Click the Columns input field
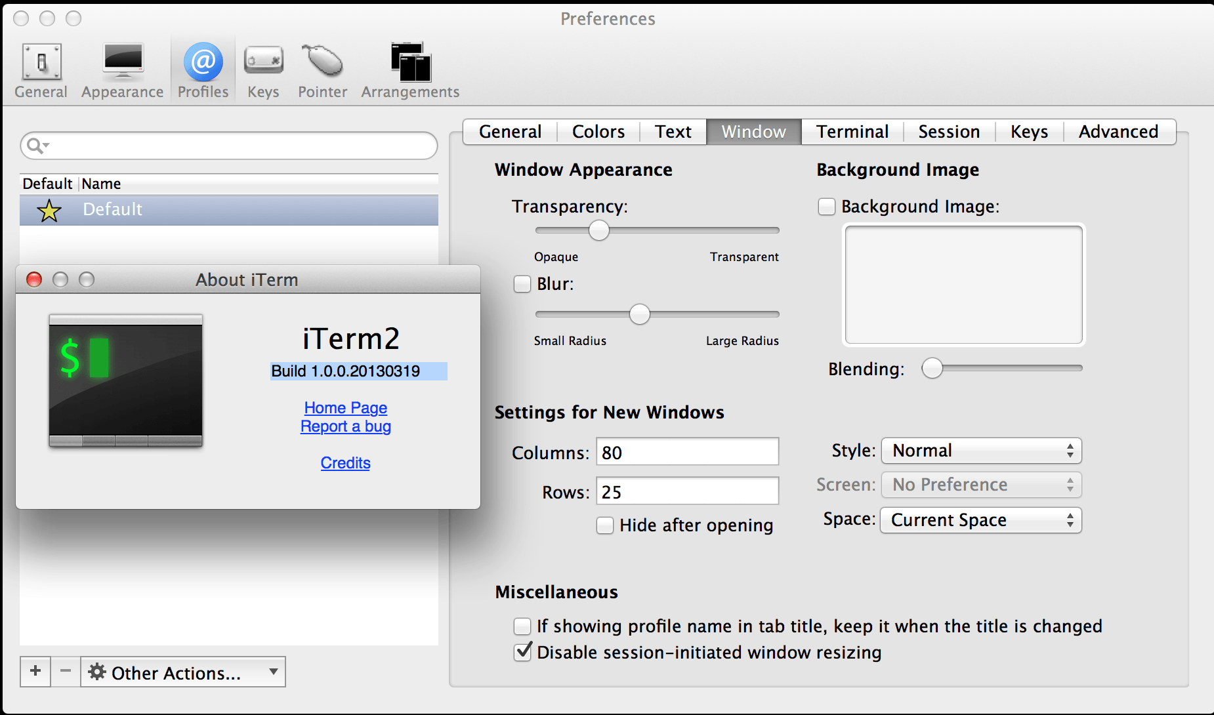 pos(687,452)
